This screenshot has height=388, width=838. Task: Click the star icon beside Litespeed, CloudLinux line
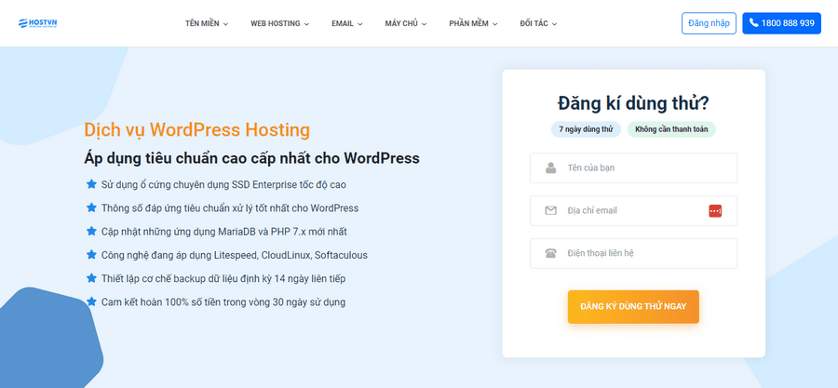91,255
